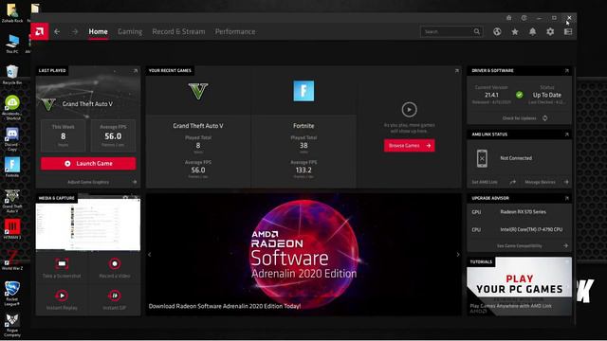This screenshot has width=607, height=341.
Task: Open the Play Your PC Games tutorial
Action: tap(519, 286)
